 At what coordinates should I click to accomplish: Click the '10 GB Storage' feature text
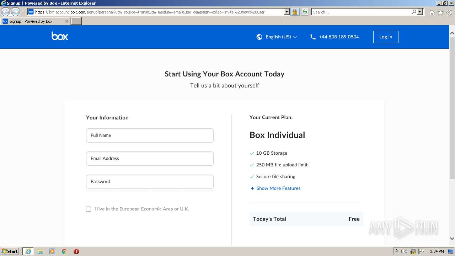[x=272, y=153]
